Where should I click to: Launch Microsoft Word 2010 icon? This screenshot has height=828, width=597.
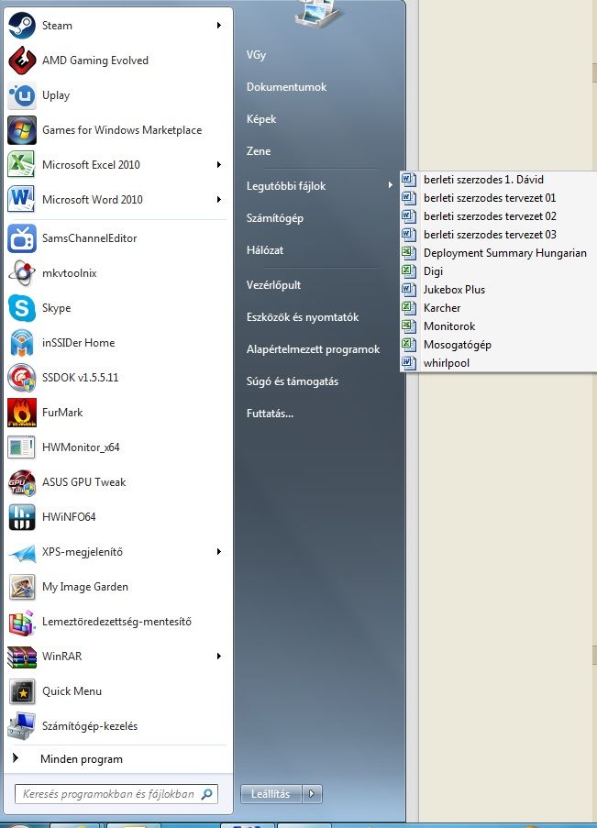coord(22,200)
